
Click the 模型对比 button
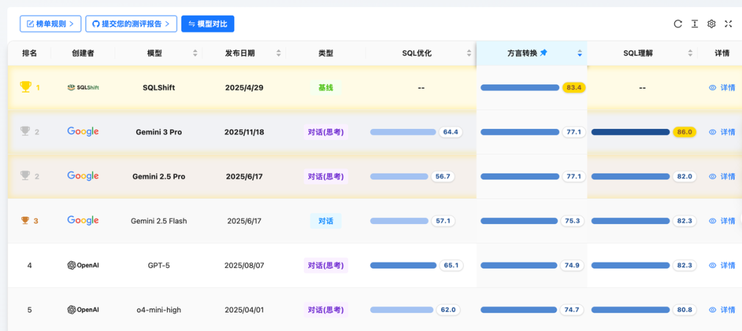click(207, 23)
